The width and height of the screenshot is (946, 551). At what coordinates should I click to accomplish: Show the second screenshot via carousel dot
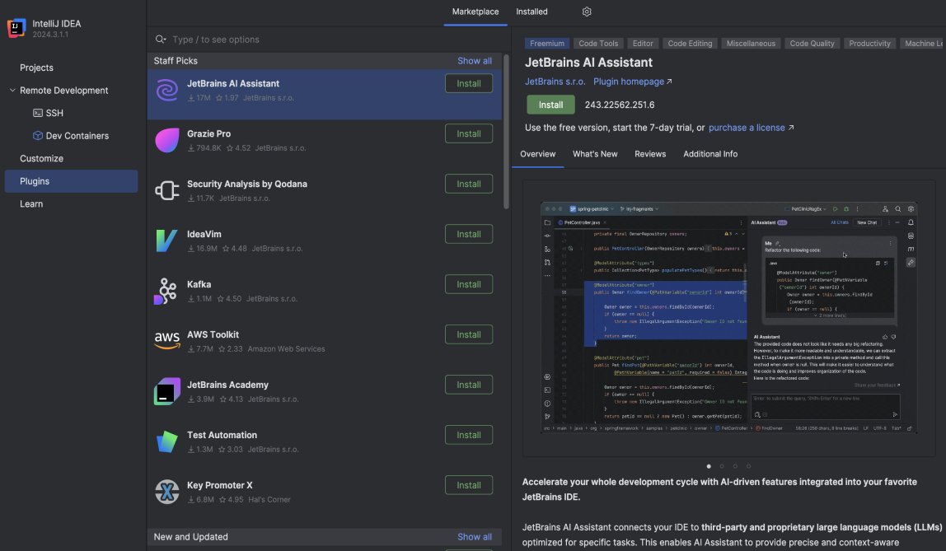pos(722,466)
